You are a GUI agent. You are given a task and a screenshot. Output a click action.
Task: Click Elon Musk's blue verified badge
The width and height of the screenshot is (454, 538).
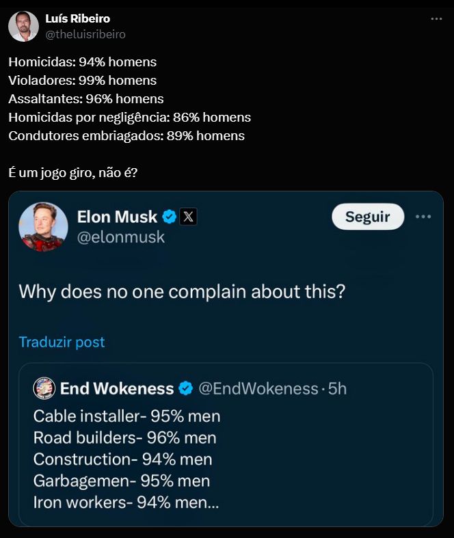[x=169, y=217]
